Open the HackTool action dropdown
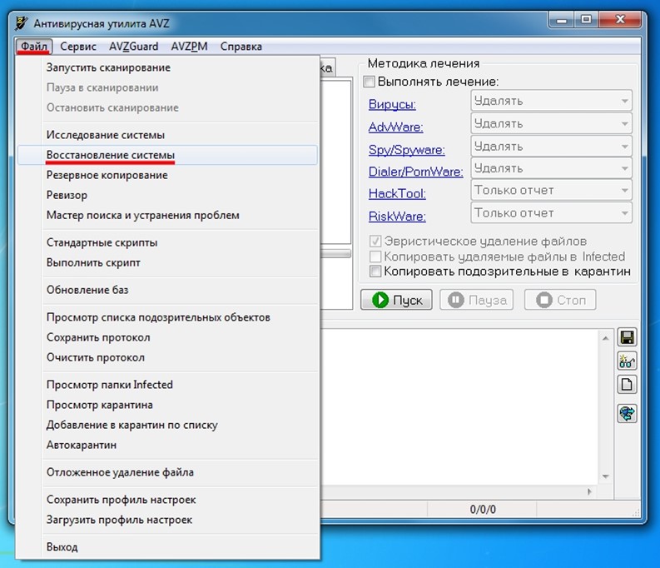The height and width of the screenshot is (568, 660). [552, 191]
